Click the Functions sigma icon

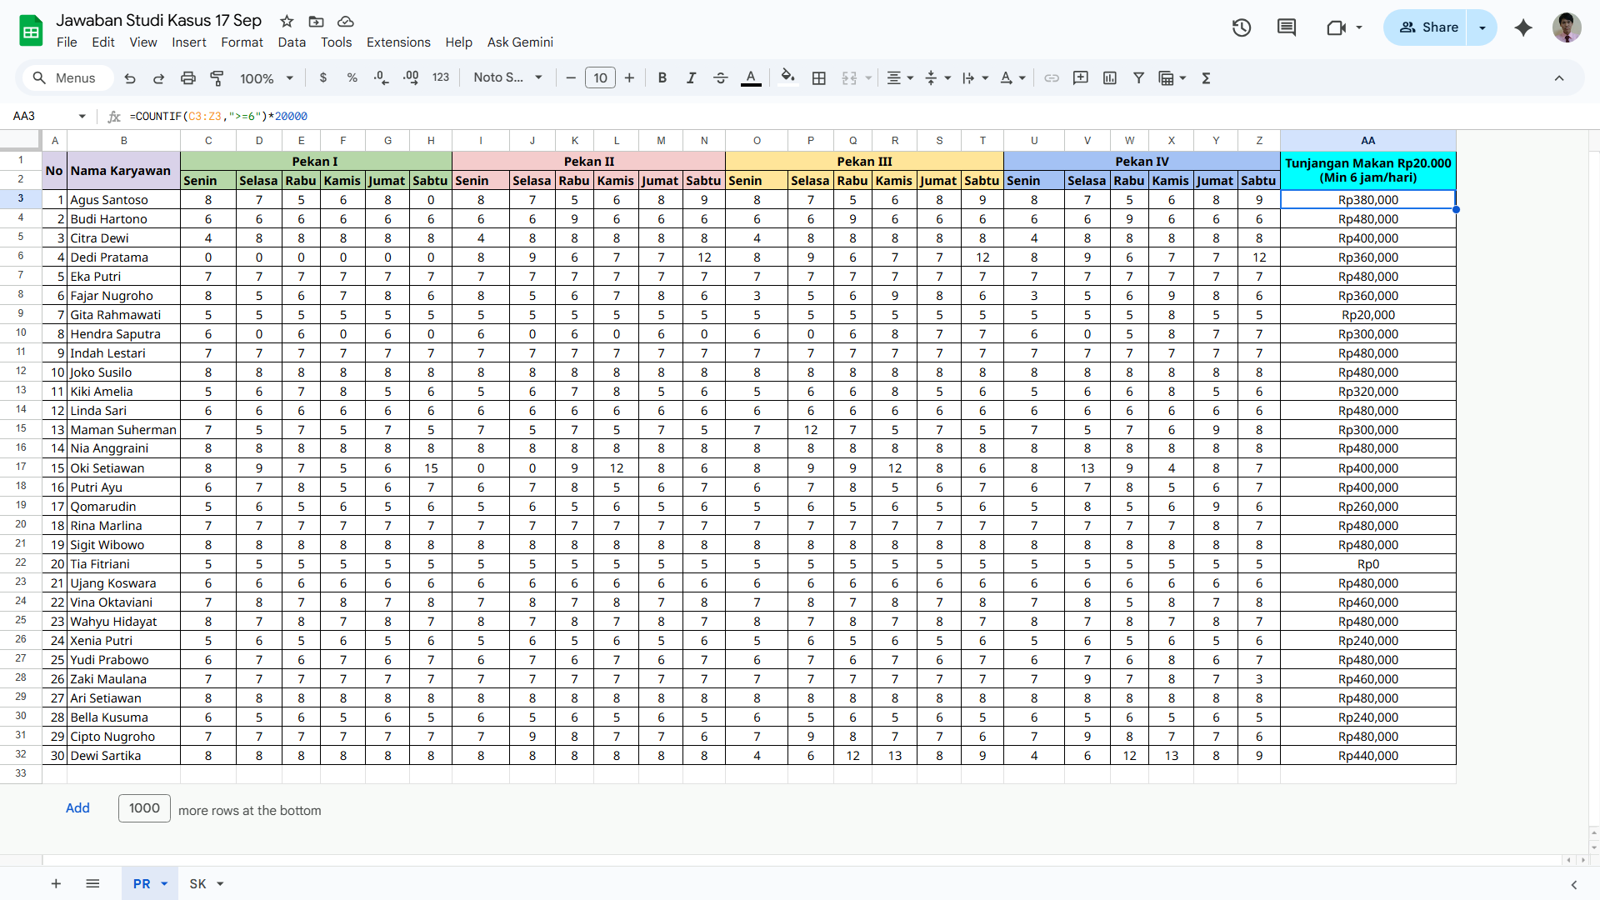click(1206, 78)
